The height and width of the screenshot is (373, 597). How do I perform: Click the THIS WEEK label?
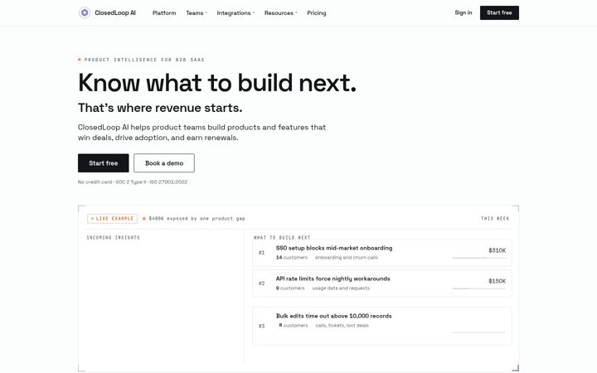(x=495, y=219)
